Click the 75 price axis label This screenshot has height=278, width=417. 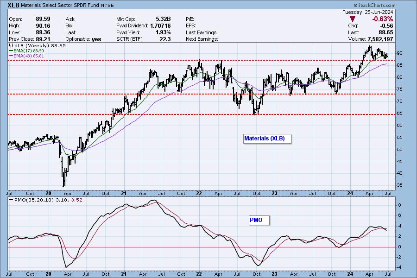[x=399, y=89]
